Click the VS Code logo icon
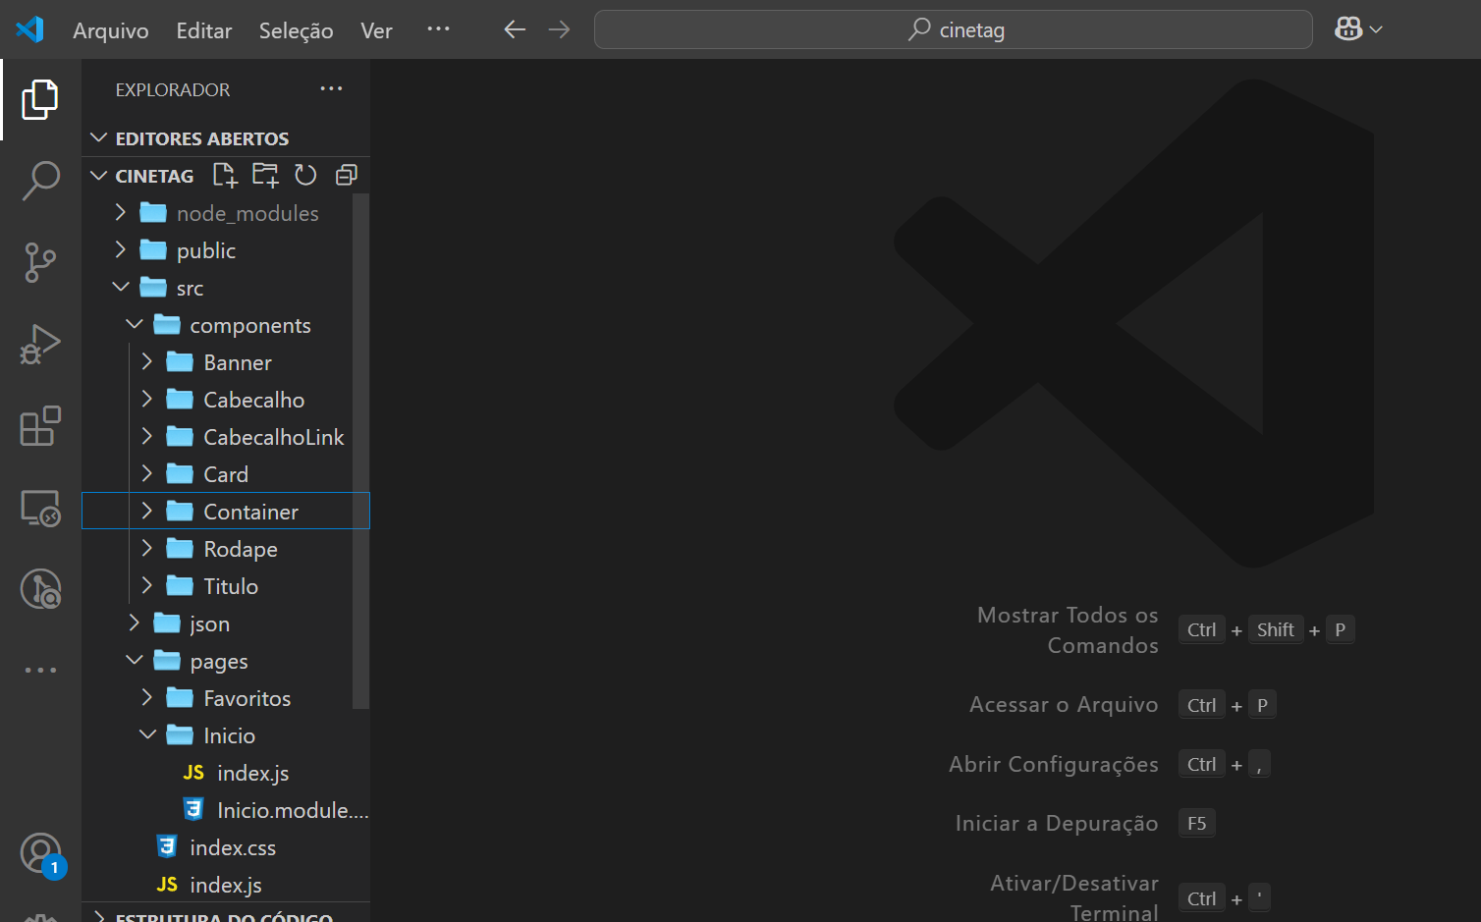The height and width of the screenshot is (922, 1481). (29, 29)
